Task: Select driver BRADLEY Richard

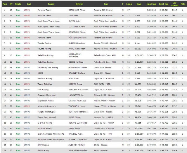Action: (77, 73)
